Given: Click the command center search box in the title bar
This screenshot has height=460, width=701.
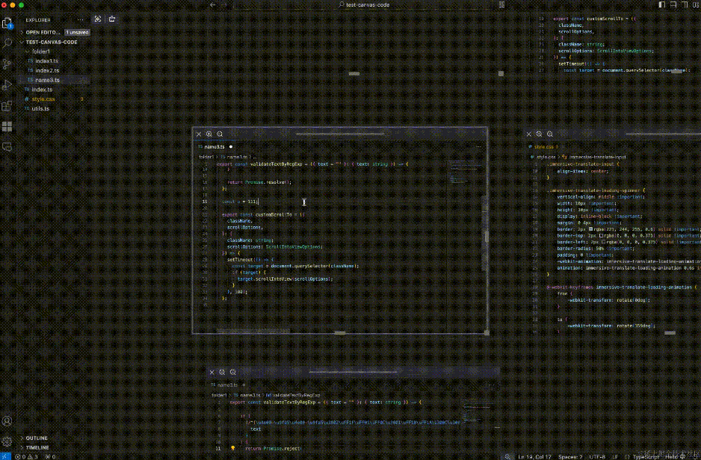Looking at the screenshot, I should [x=365, y=5].
